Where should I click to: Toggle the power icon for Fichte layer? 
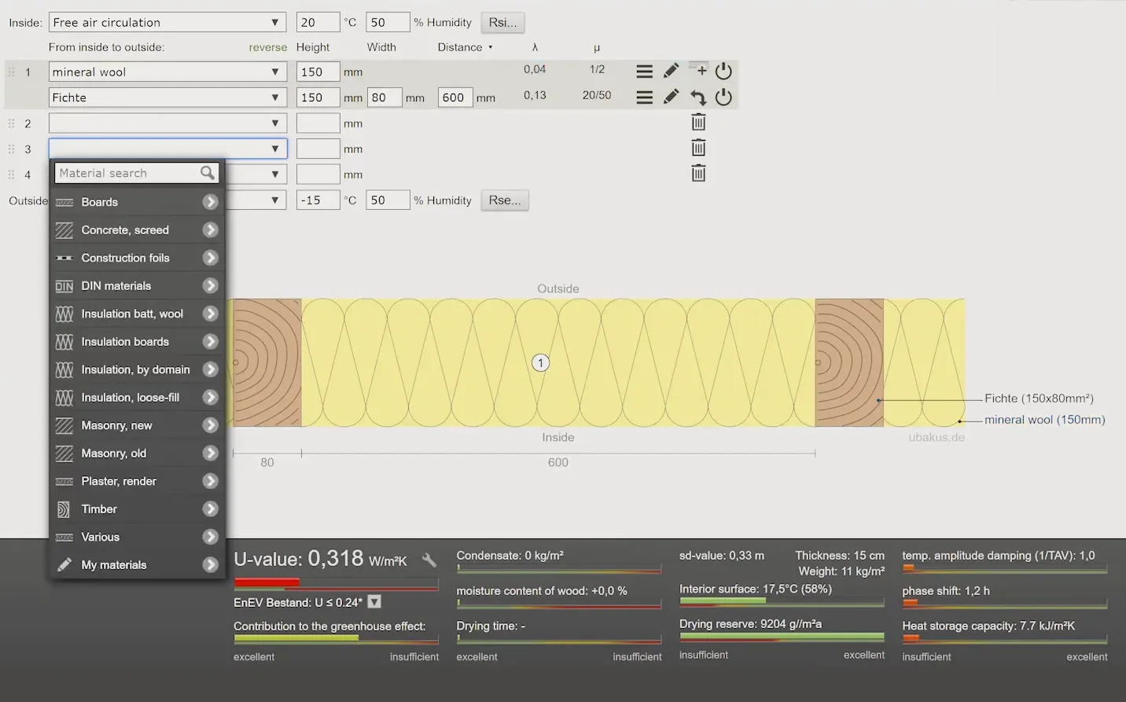(724, 97)
